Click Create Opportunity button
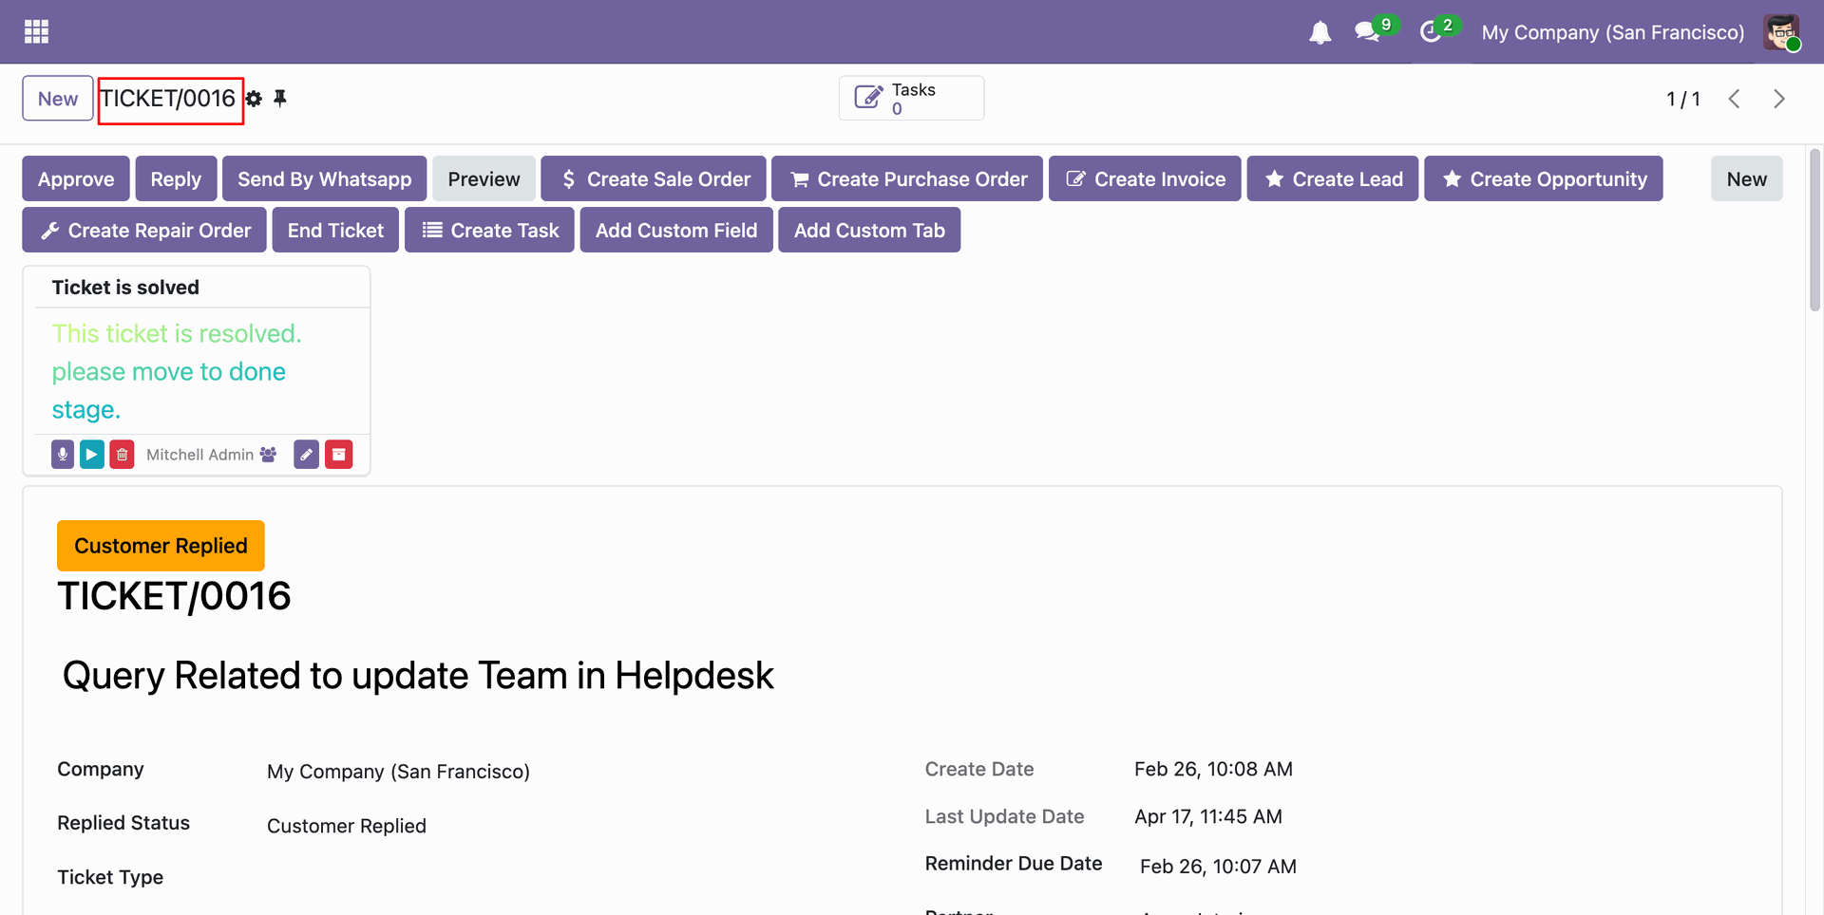Viewport: 1824px width, 915px height. tap(1544, 178)
